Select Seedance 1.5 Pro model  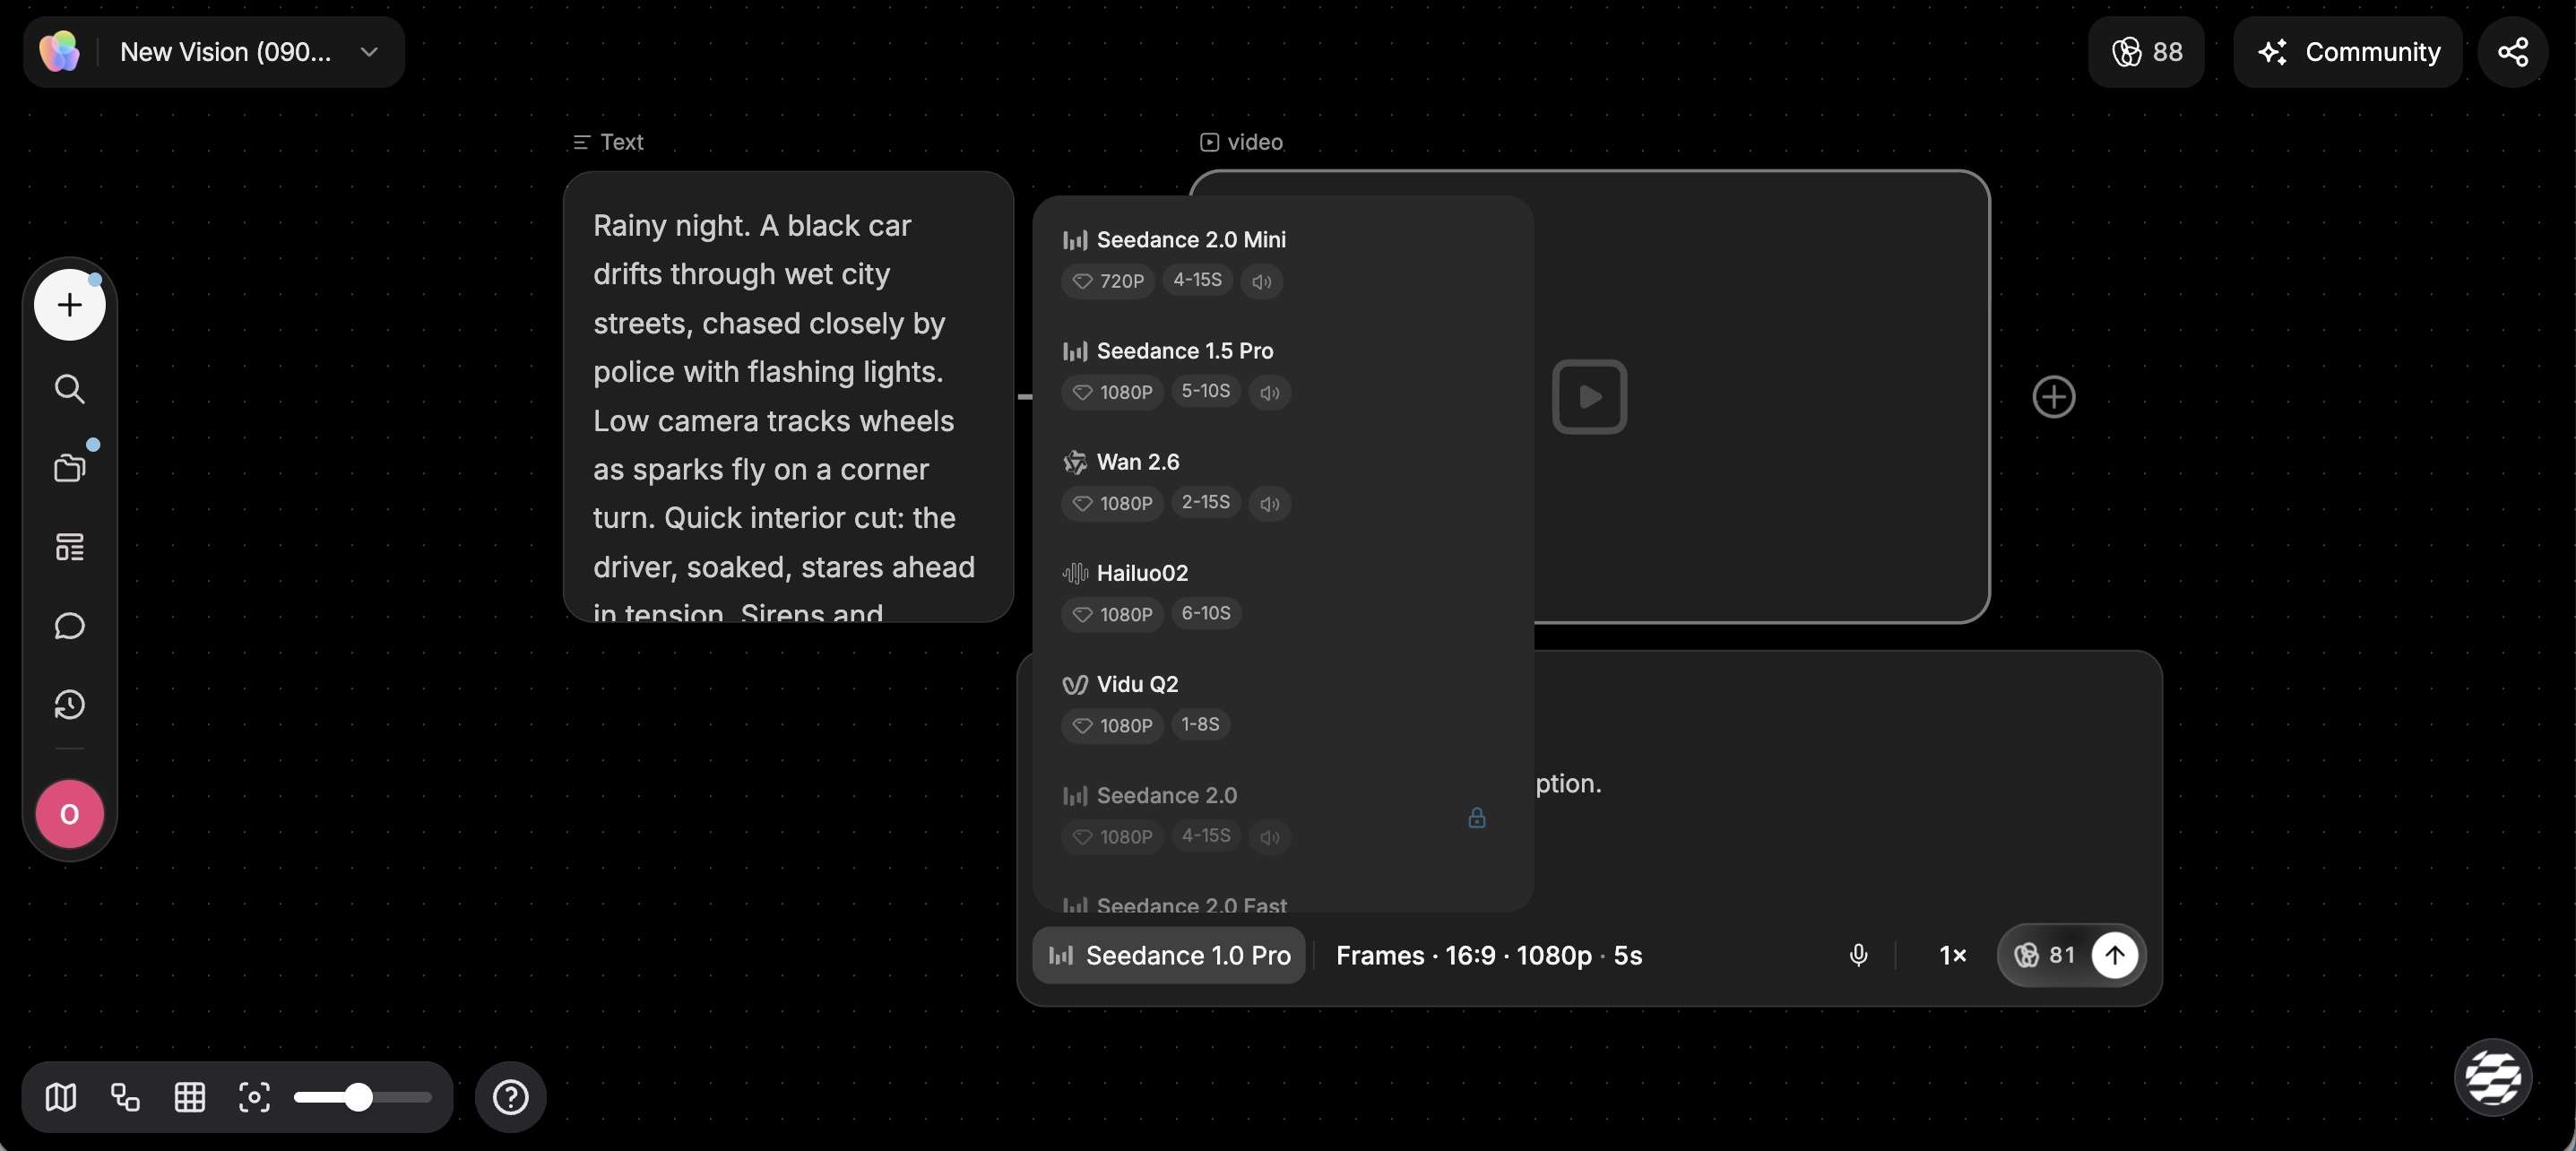coord(1282,371)
